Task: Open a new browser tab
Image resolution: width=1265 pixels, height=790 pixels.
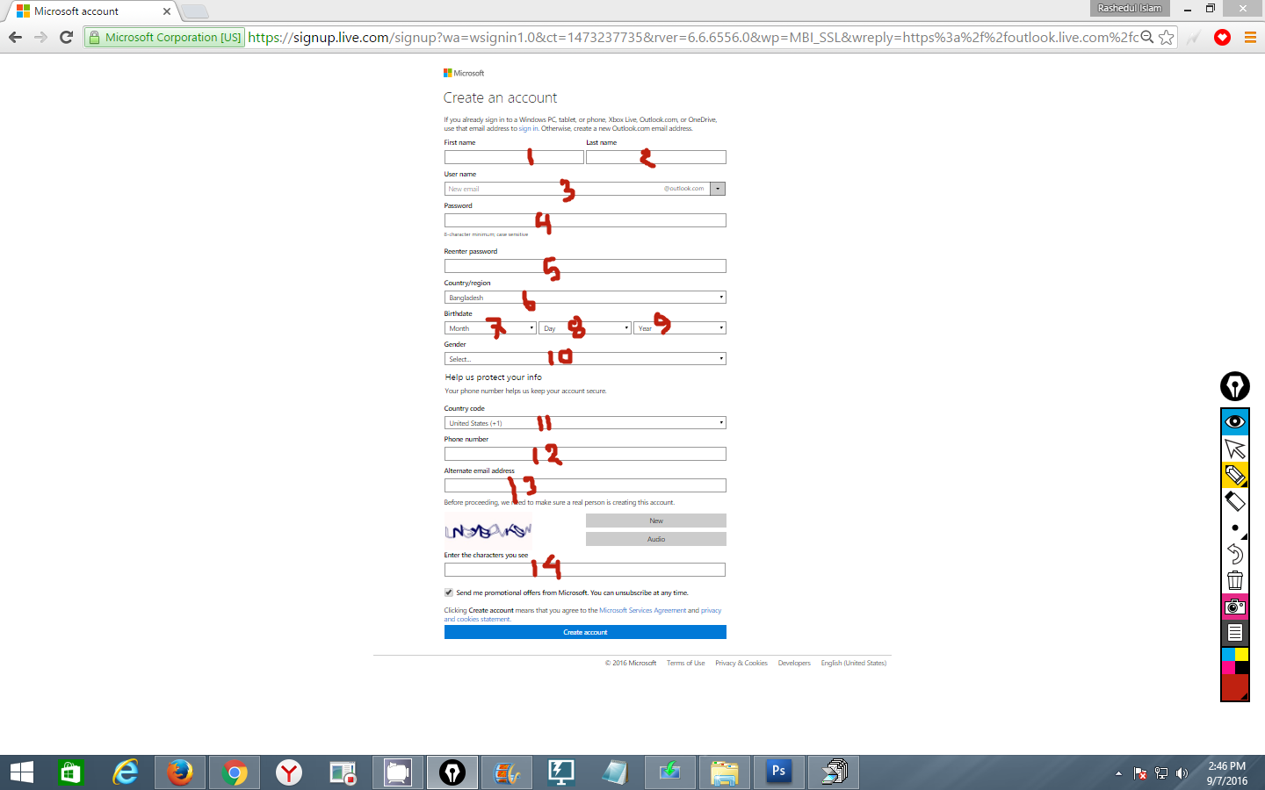Action: coord(194,11)
